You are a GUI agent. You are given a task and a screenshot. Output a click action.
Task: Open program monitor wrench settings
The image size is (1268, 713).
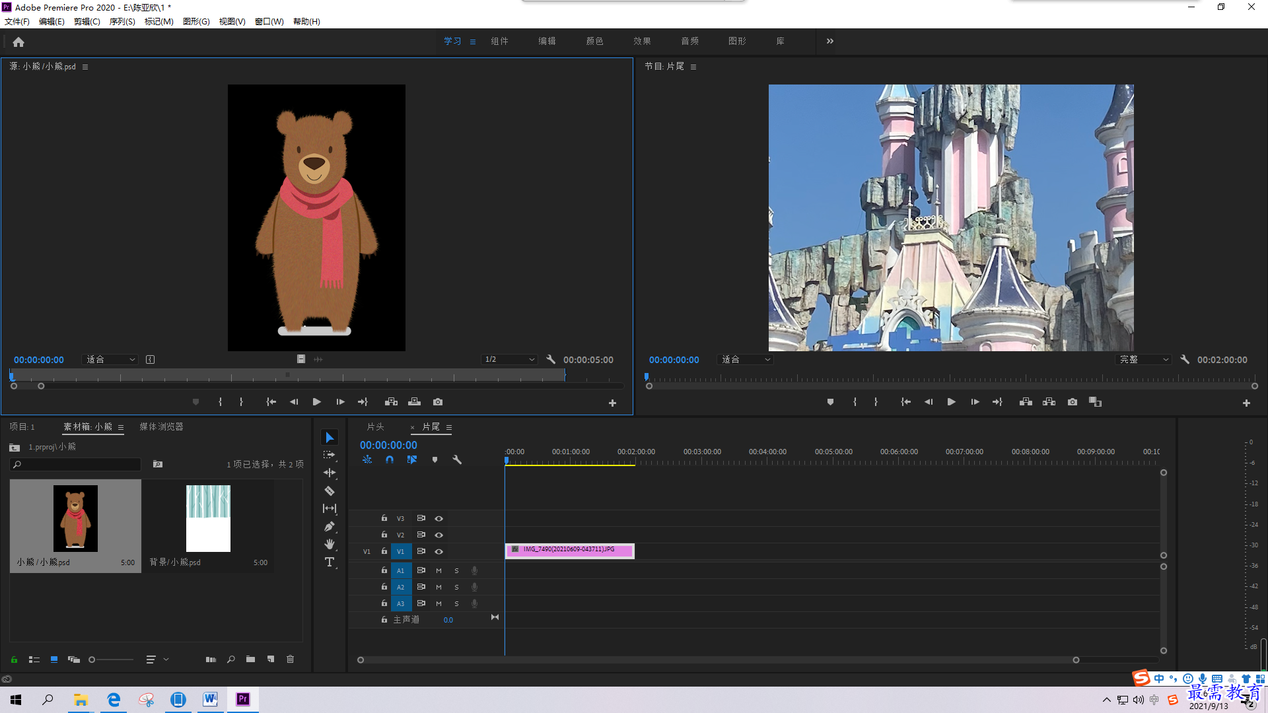(x=1185, y=359)
